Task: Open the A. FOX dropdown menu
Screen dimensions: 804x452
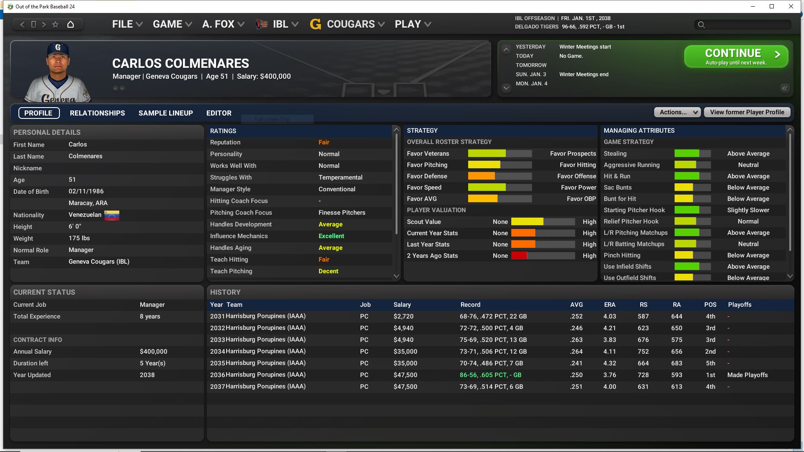Action: coord(223,24)
